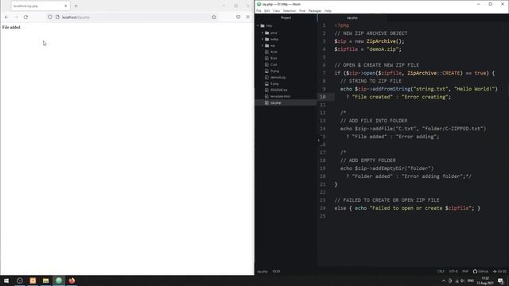Expand the pma folder
Viewport: 509px width, 286px height.
pyautogui.click(x=262, y=33)
